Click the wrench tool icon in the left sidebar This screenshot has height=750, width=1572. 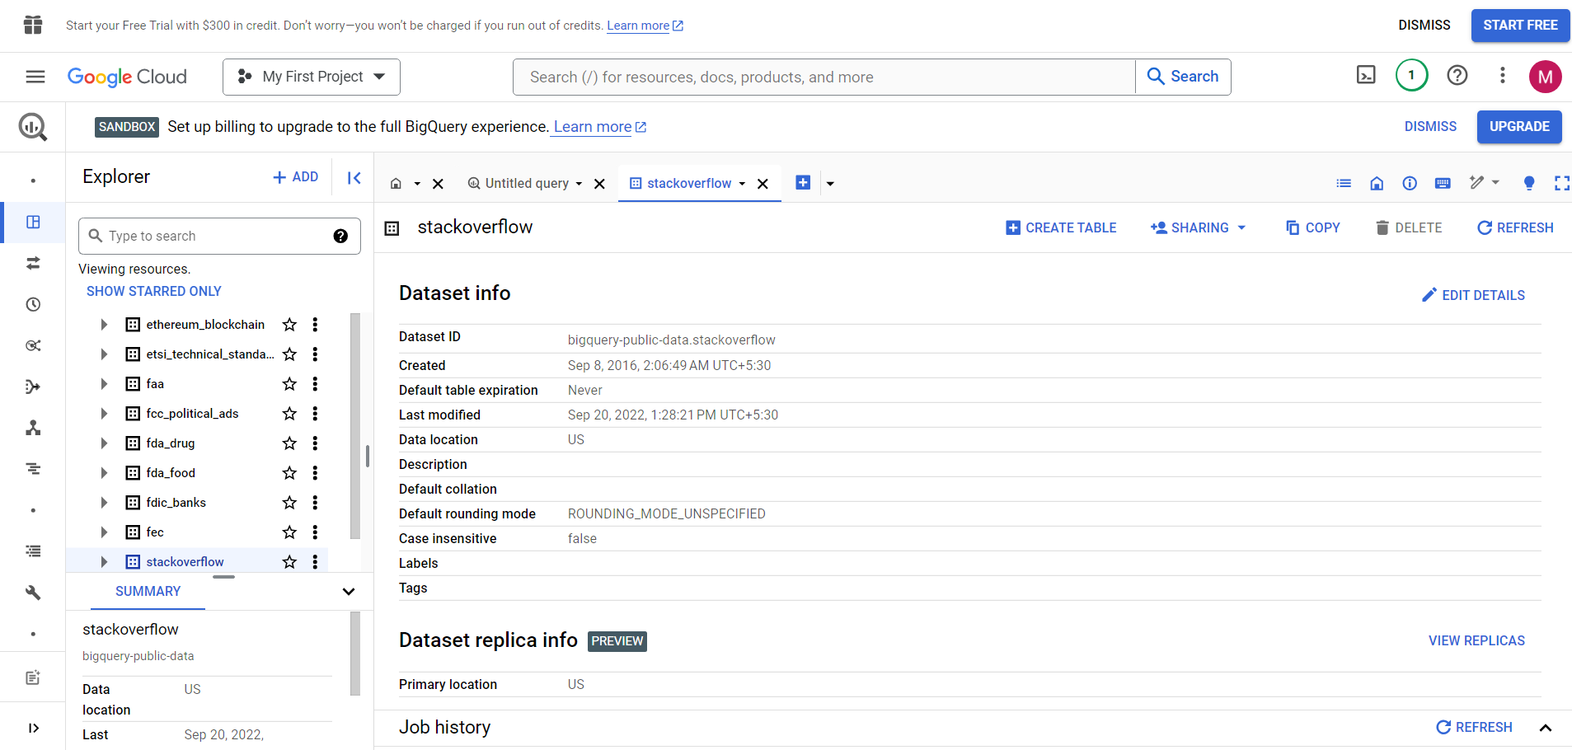click(x=33, y=592)
